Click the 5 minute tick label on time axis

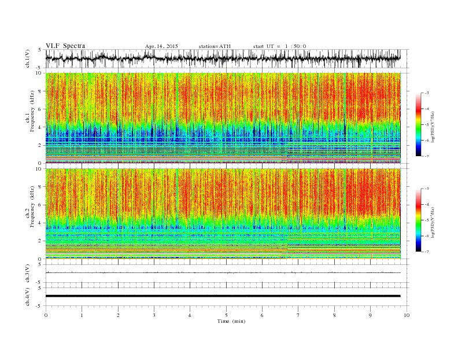tap(226, 315)
